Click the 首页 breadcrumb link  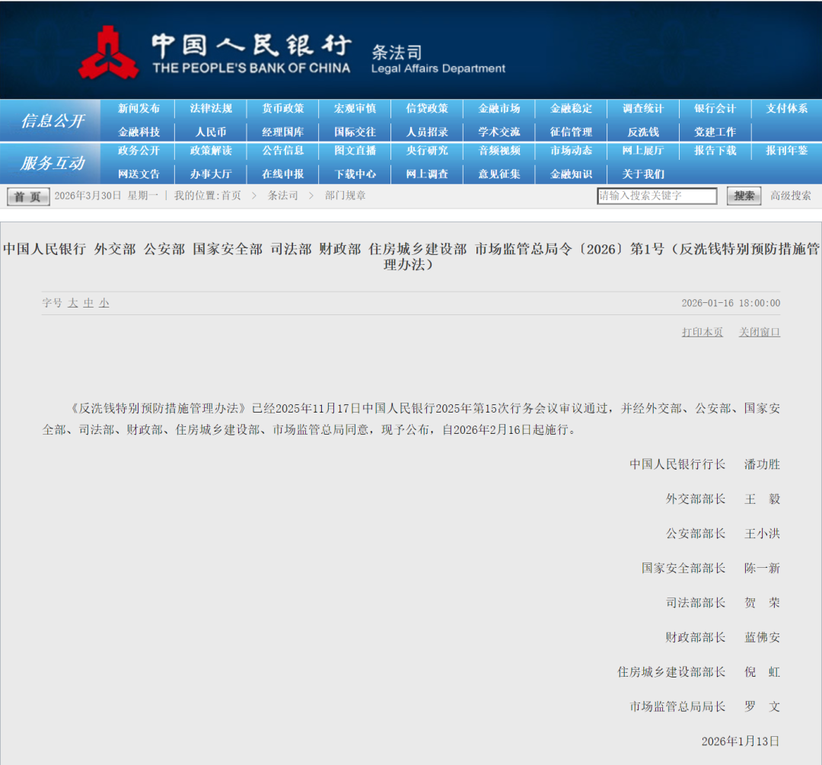[231, 196]
